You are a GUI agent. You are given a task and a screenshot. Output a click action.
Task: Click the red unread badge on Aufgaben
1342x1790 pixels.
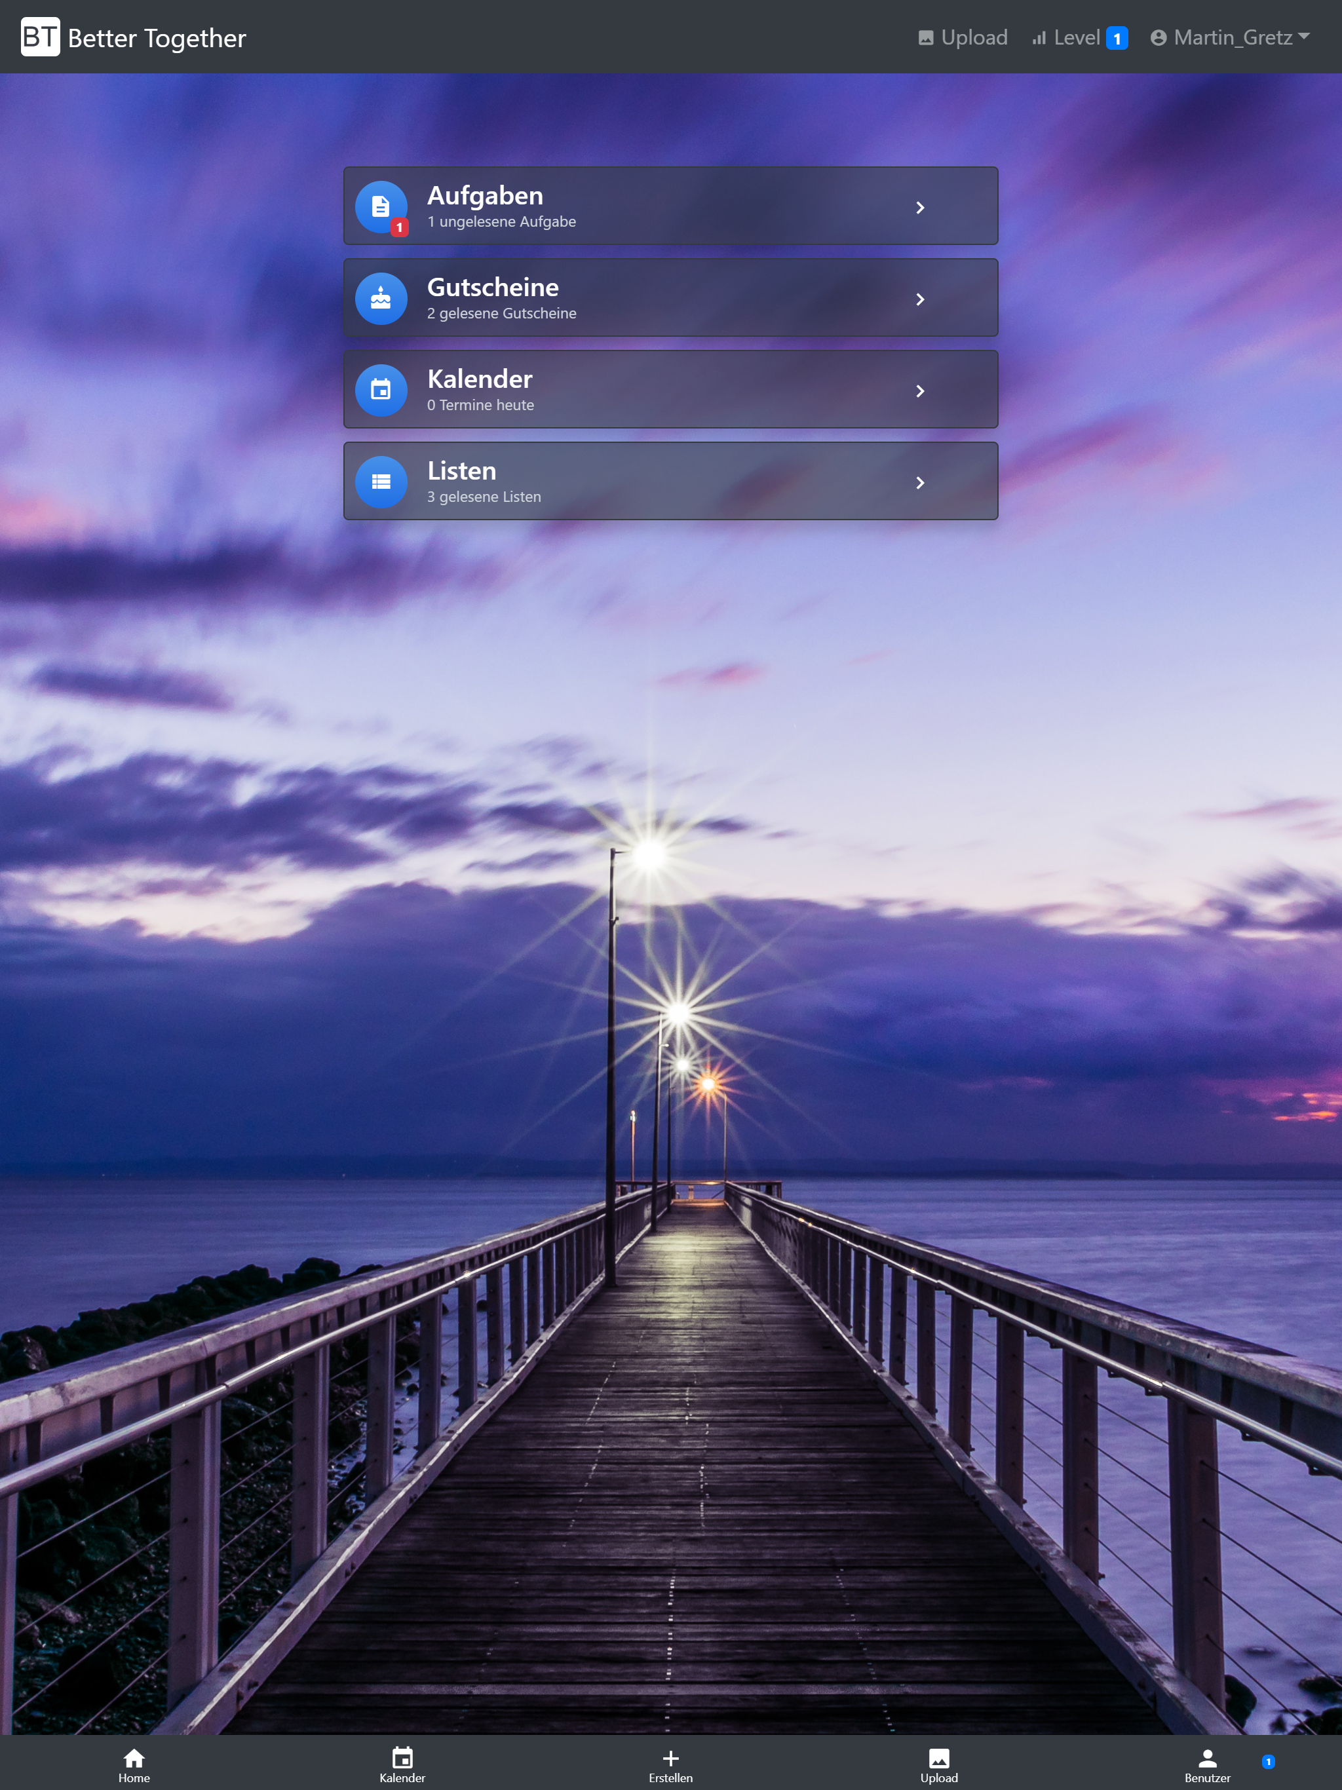click(399, 228)
